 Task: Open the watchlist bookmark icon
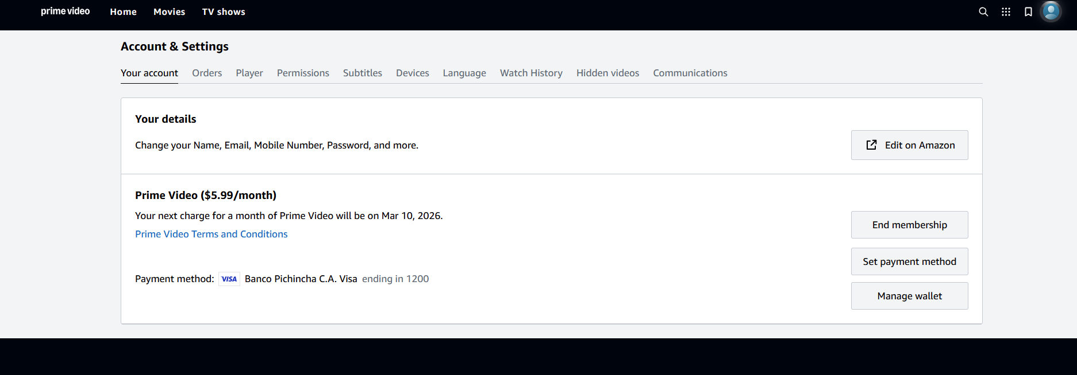click(x=1028, y=12)
